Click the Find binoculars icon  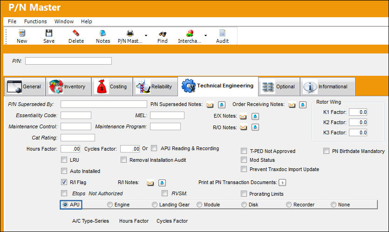pos(163,33)
